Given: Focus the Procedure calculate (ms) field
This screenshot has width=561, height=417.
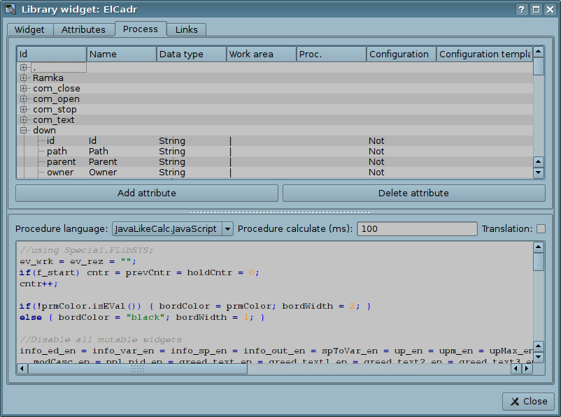Looking at the screenshot, I should tap(416, 229).
